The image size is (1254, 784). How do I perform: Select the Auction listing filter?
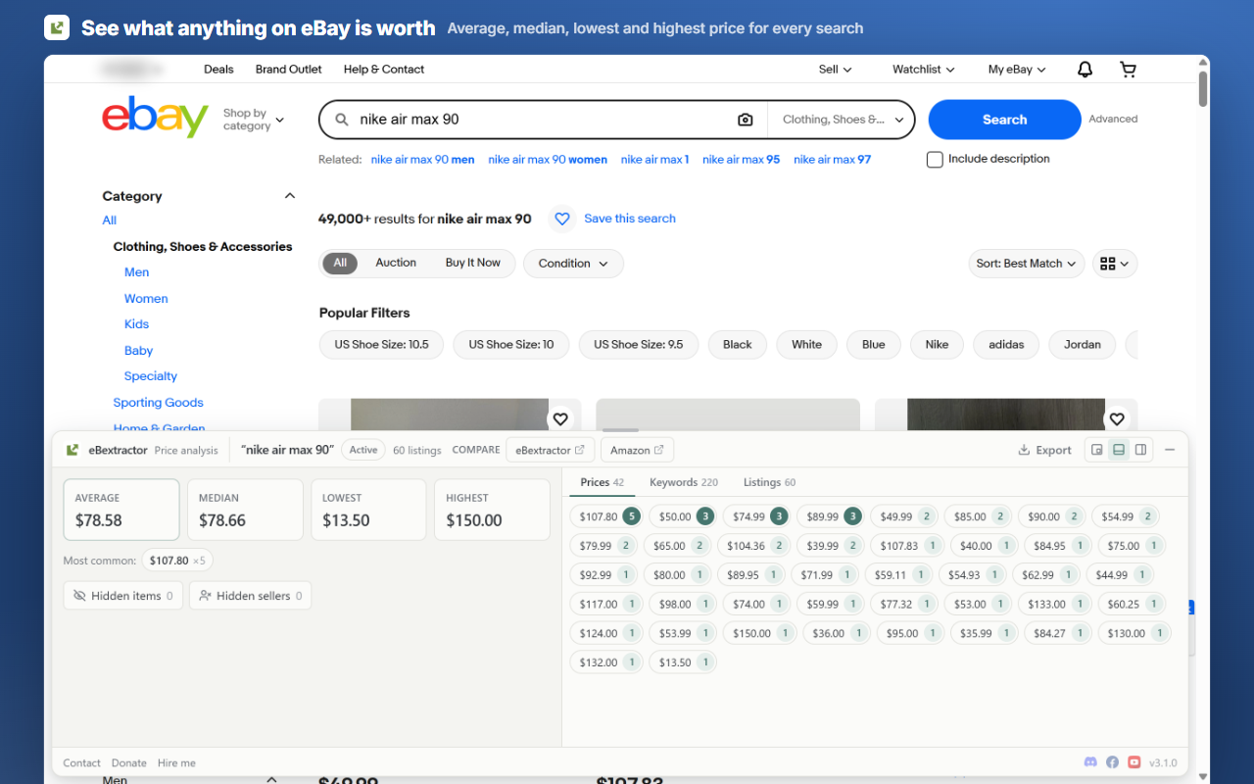[396, 263]
